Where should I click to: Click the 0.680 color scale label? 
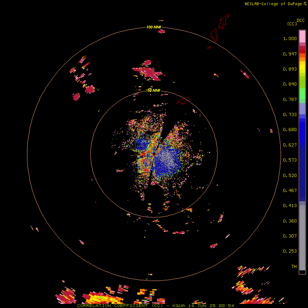coord(290,130)
